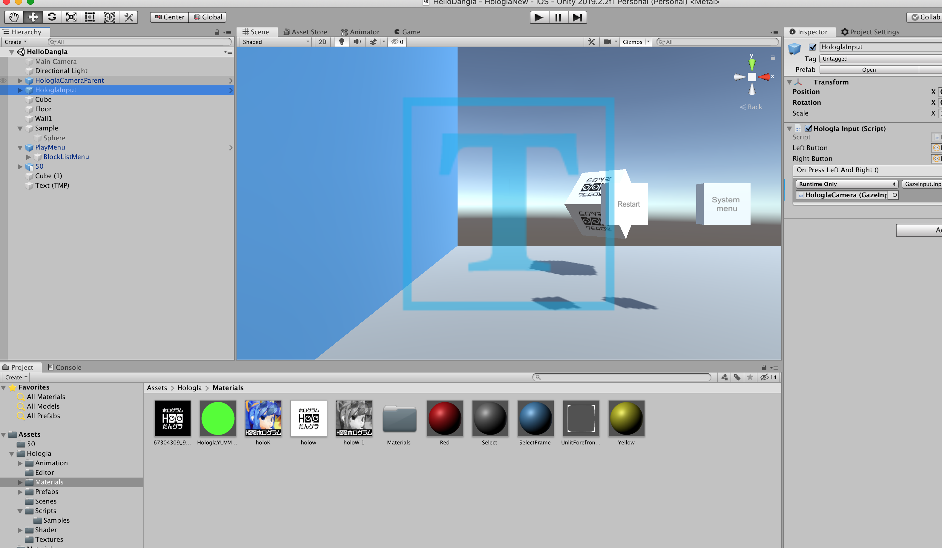The width and height of the screenshot is (942, 548).
Task: Toggle scene lighting bulb icon
Action: 341,42
